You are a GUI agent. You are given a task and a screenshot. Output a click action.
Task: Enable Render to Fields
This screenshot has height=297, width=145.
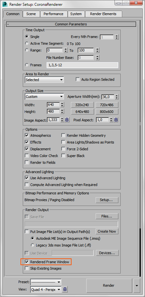(27, 162)
